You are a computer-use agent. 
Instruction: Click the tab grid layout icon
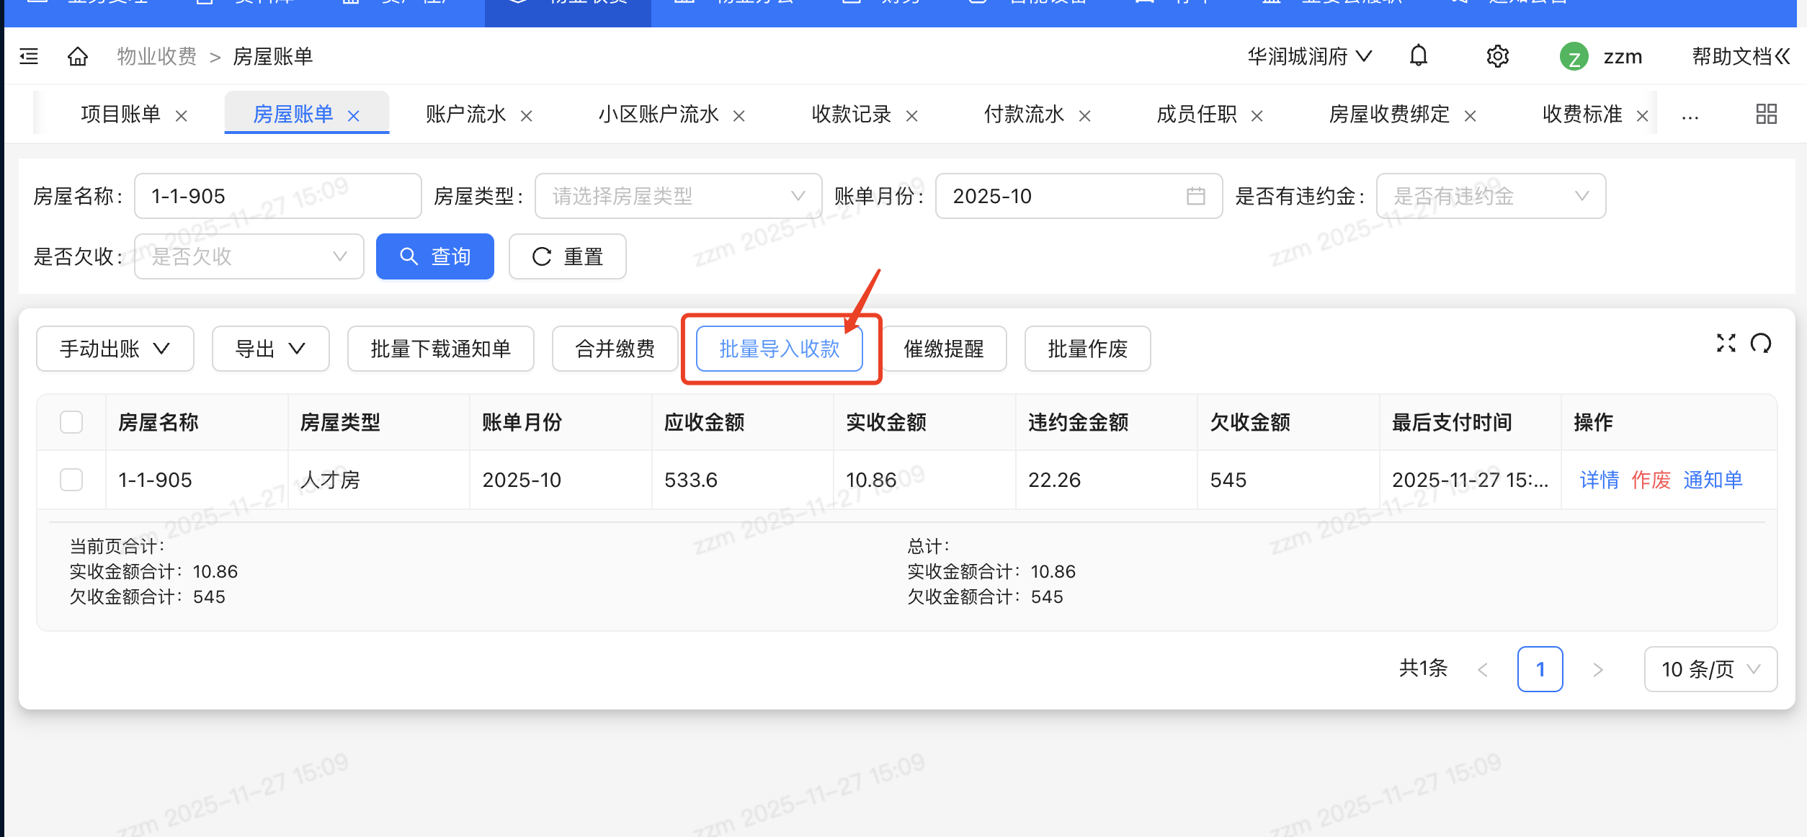tap(1766, 114)
